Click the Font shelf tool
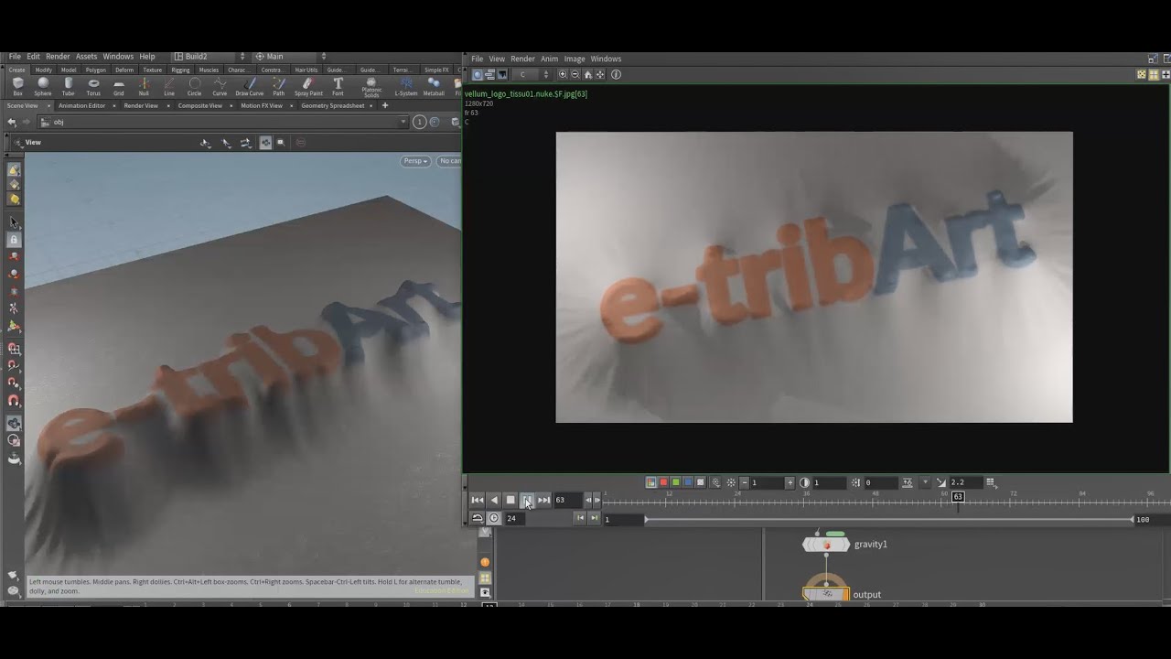Screen dimensions: 1171x659 tap(338, 86)
